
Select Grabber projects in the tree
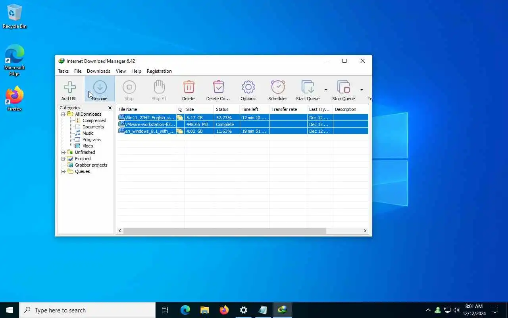click(x=91, y=165)
